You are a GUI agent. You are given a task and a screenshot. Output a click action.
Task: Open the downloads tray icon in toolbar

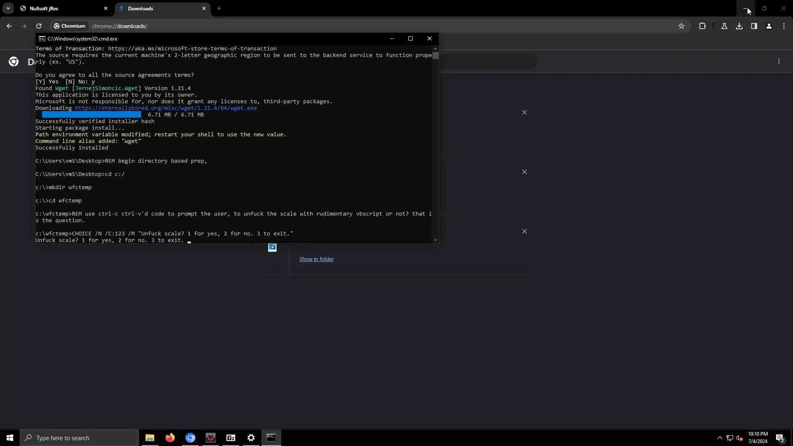tap(739, 26)
